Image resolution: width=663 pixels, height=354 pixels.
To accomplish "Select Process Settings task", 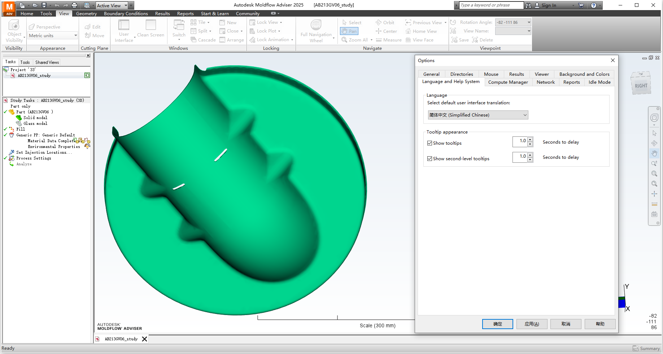I will pyautogui.click(x=34, y=158).
